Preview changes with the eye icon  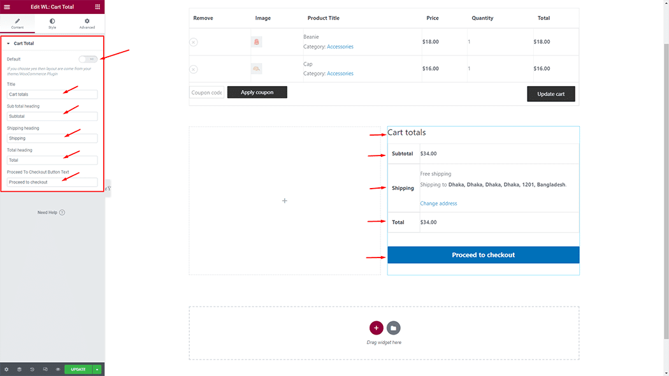(57, 369)
